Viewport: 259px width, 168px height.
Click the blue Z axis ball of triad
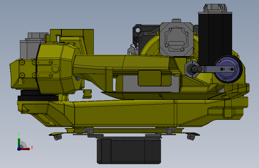point(19,149)
